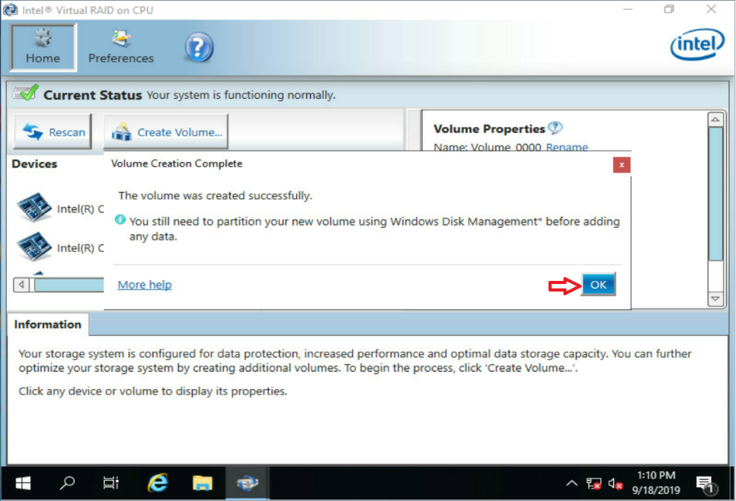The height and width of the screenshot is (501, 736).
Task: Select the second Intel(R) controller device icon
Action: pos(34,246)
